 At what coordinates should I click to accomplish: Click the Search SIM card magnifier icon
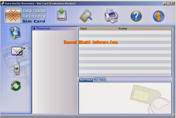(86, 16)
